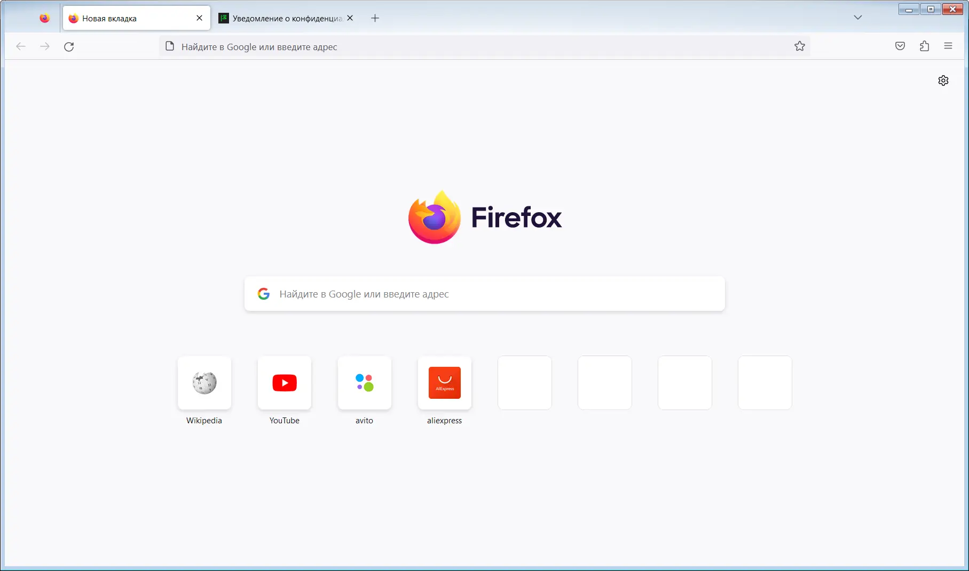Screen dimensions: 969x571
Task: Bookmark this page with the star
Action: tap(799, 46)
